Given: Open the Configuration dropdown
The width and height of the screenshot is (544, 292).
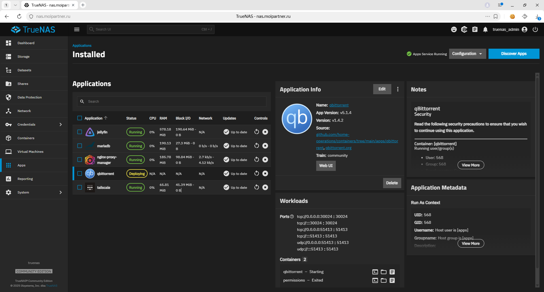Looking at the screenshot, I should pos(467,54).
